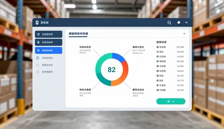224x129 pixels.
Task: Click the last row icon in the right-hand list
Action: 157,90
